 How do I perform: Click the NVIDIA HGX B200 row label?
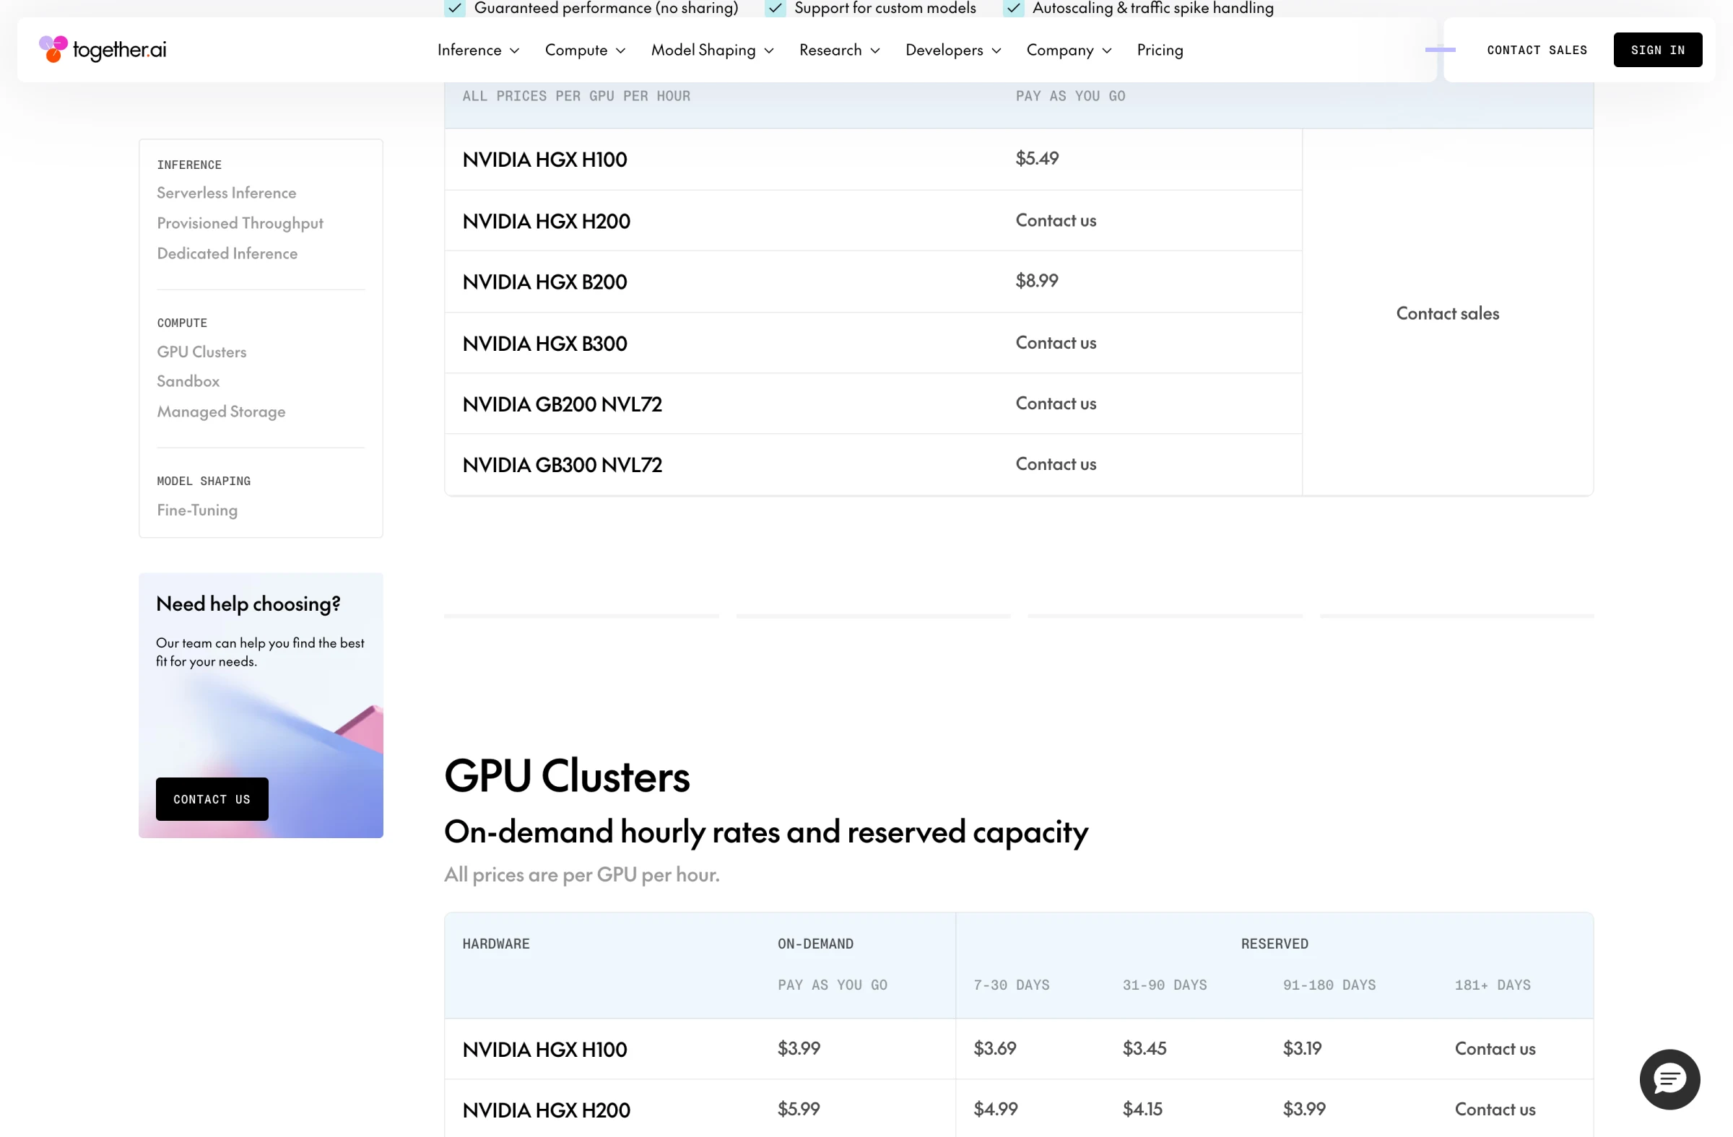(x=544, y=282)
